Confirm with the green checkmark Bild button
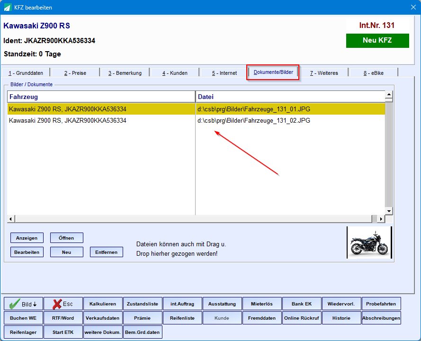Viewport: 421px width, 341px height. pyautogui.click(x=23, y=304)
